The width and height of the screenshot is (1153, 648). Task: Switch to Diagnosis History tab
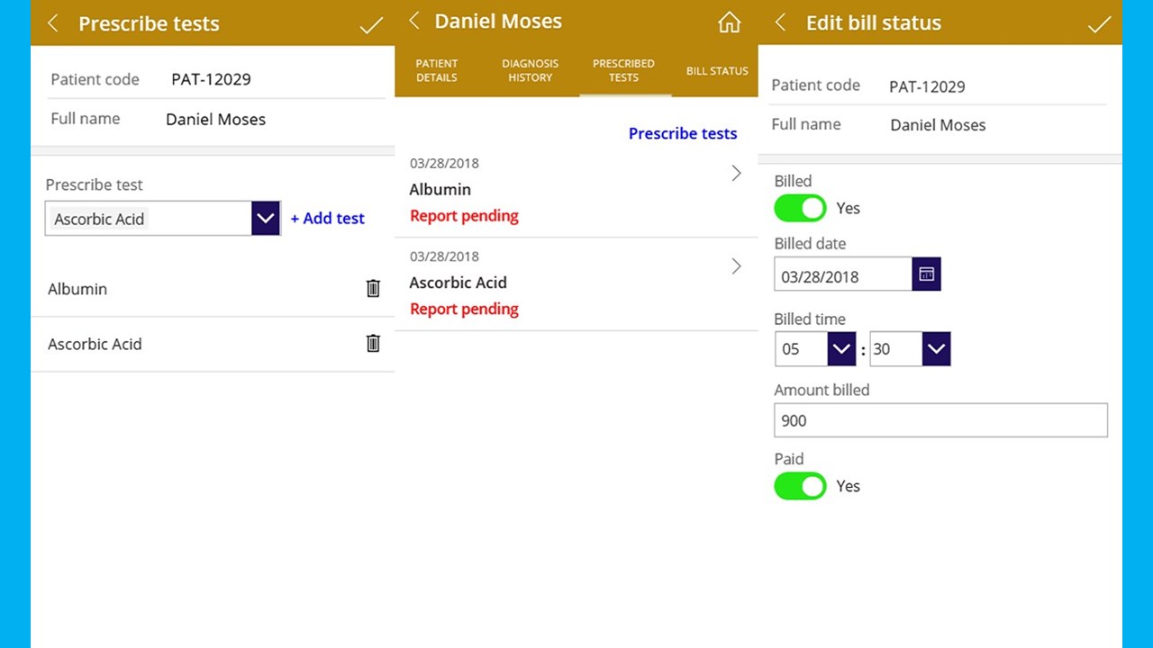pyautogui.click(x=531, y=70)
